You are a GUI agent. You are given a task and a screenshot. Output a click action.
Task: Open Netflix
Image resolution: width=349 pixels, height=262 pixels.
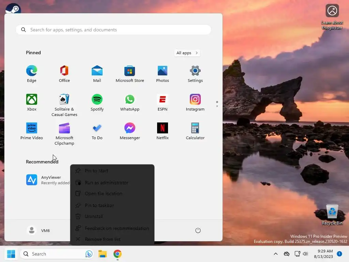click(x=163, y=131)
